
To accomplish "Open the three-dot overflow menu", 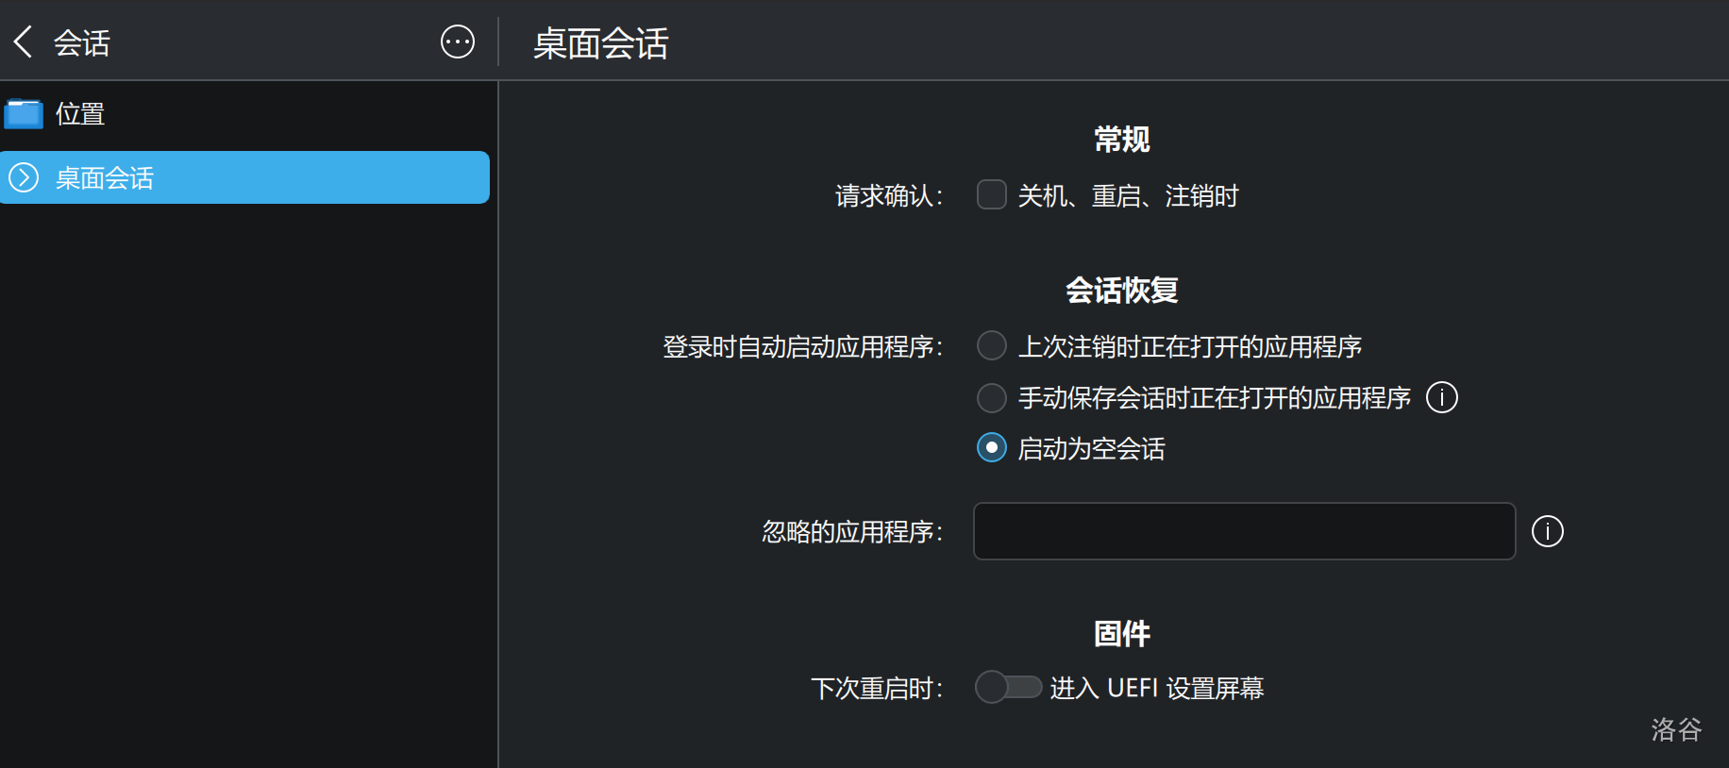I will pyautogui.click(x=457, y=42).
